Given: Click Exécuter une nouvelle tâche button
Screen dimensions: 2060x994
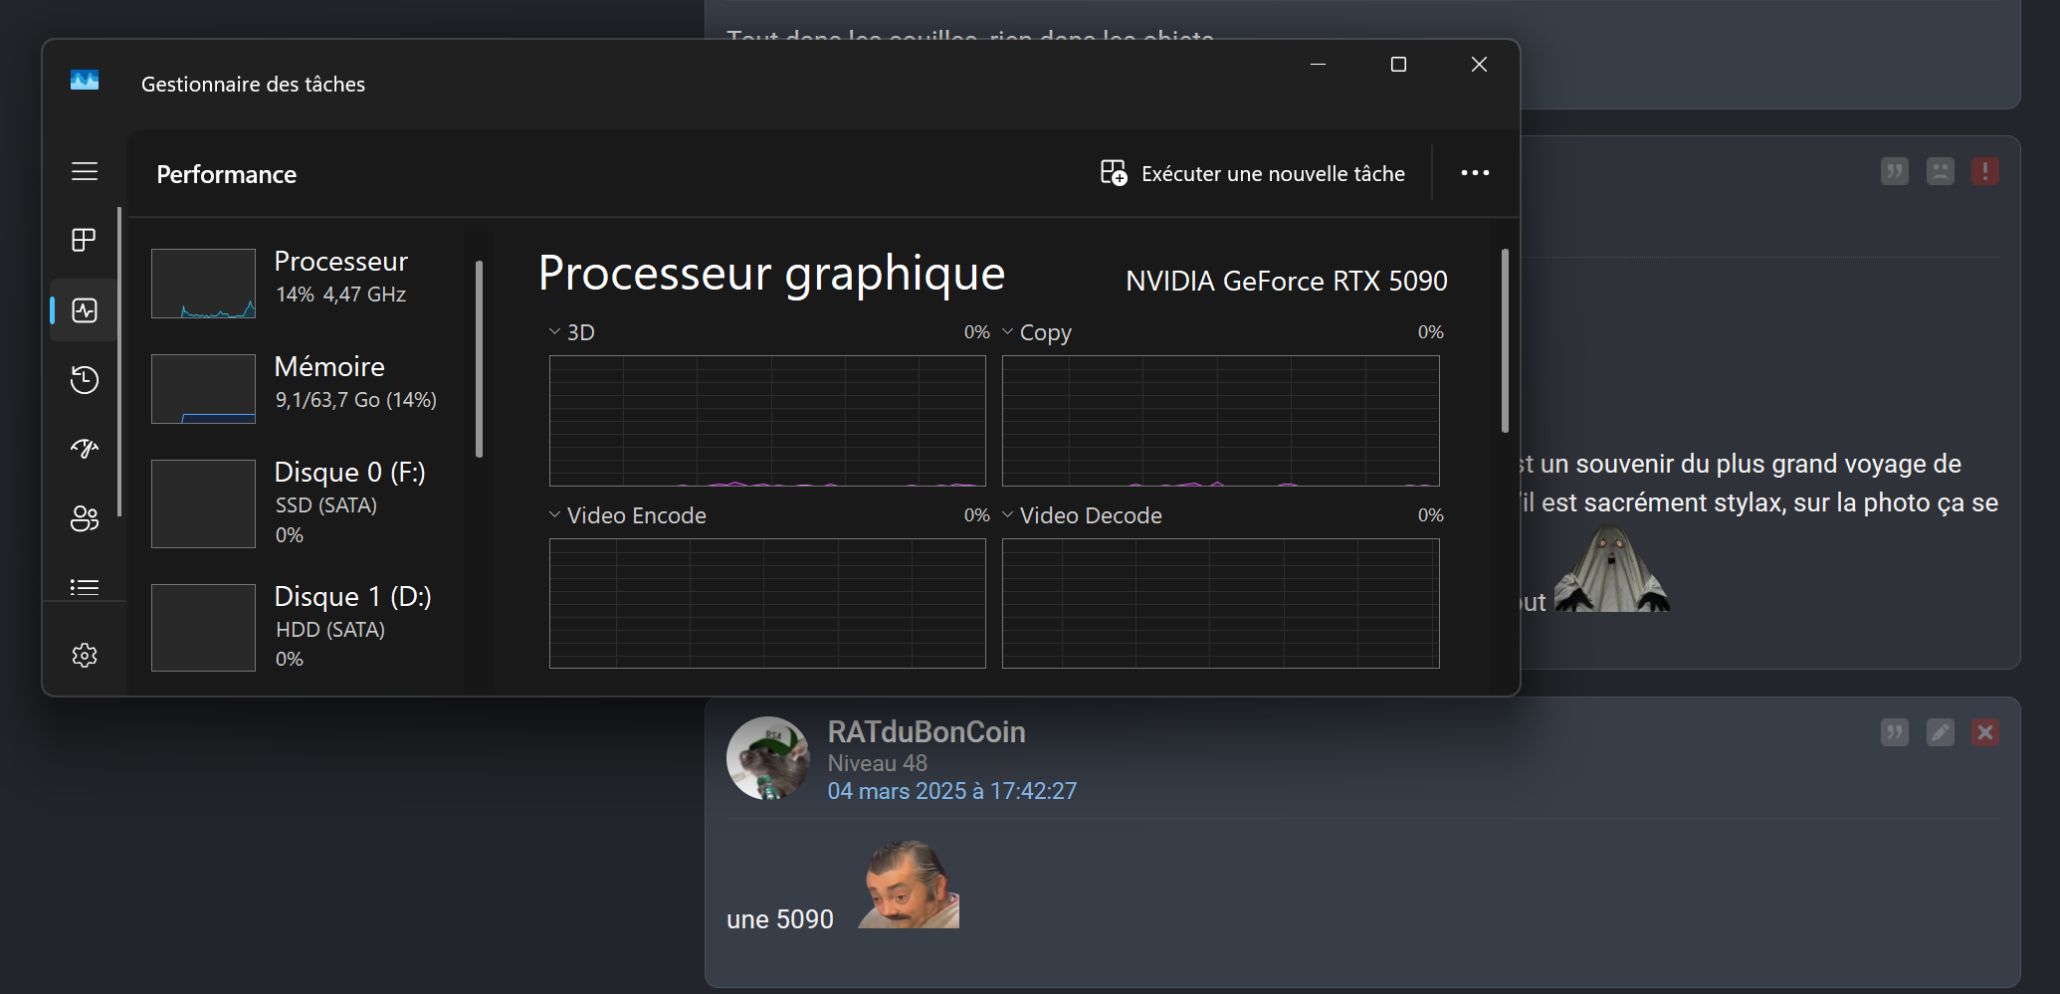Looking at the screenshot, I should 1253,173.
